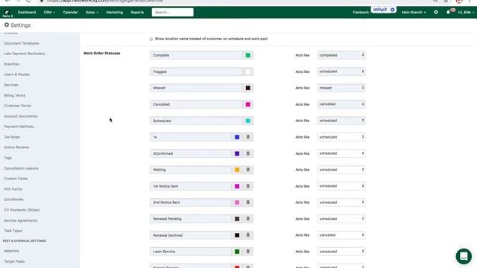This screenshot has height=268, width=477.
Task: Open Acts like dropdown for Cancelled
Action: pyautogui.click(x=341, y=104)
